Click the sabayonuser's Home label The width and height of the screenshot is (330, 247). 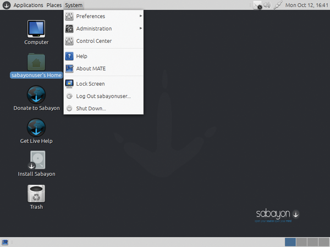coord(36,75)
